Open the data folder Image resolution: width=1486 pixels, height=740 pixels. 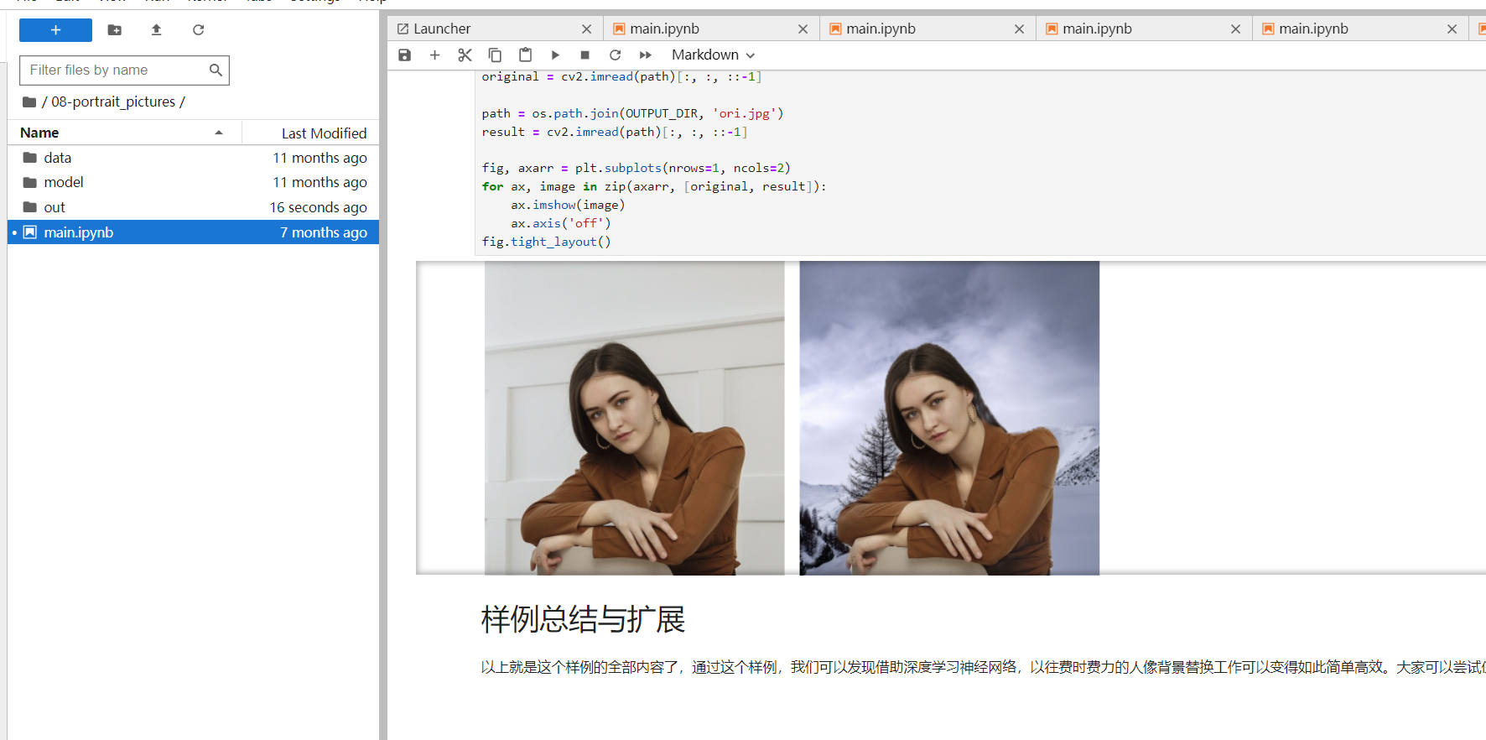(193, 158)
